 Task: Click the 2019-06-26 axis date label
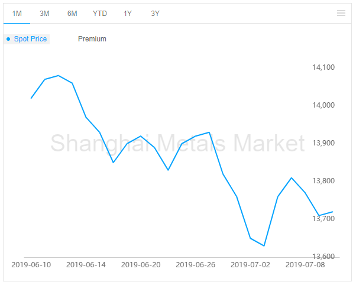coord(196,265)
